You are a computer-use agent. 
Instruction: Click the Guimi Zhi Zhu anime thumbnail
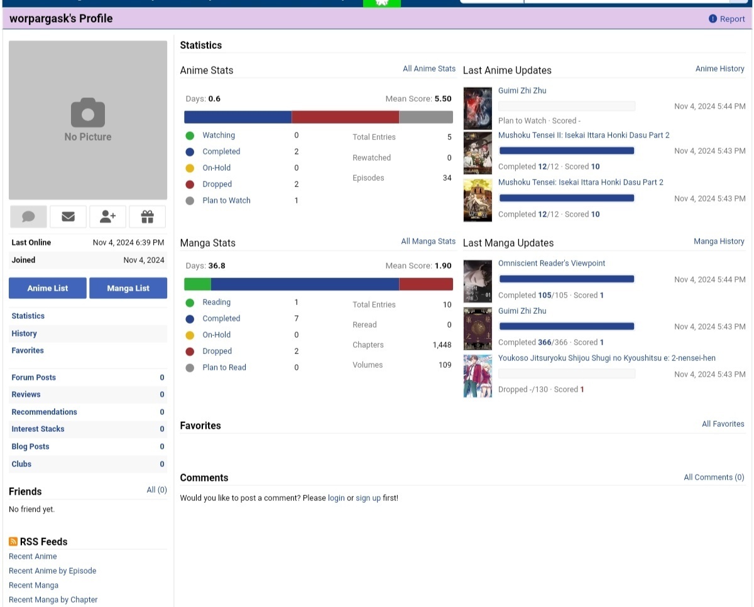pyautogui.click(x=478, y=108)
